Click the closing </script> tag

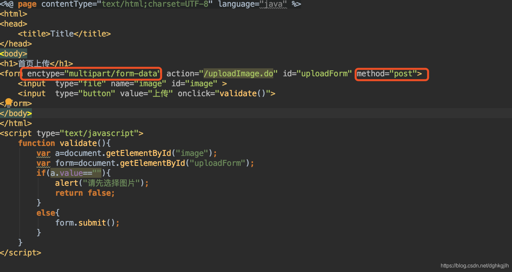[21, 253]
